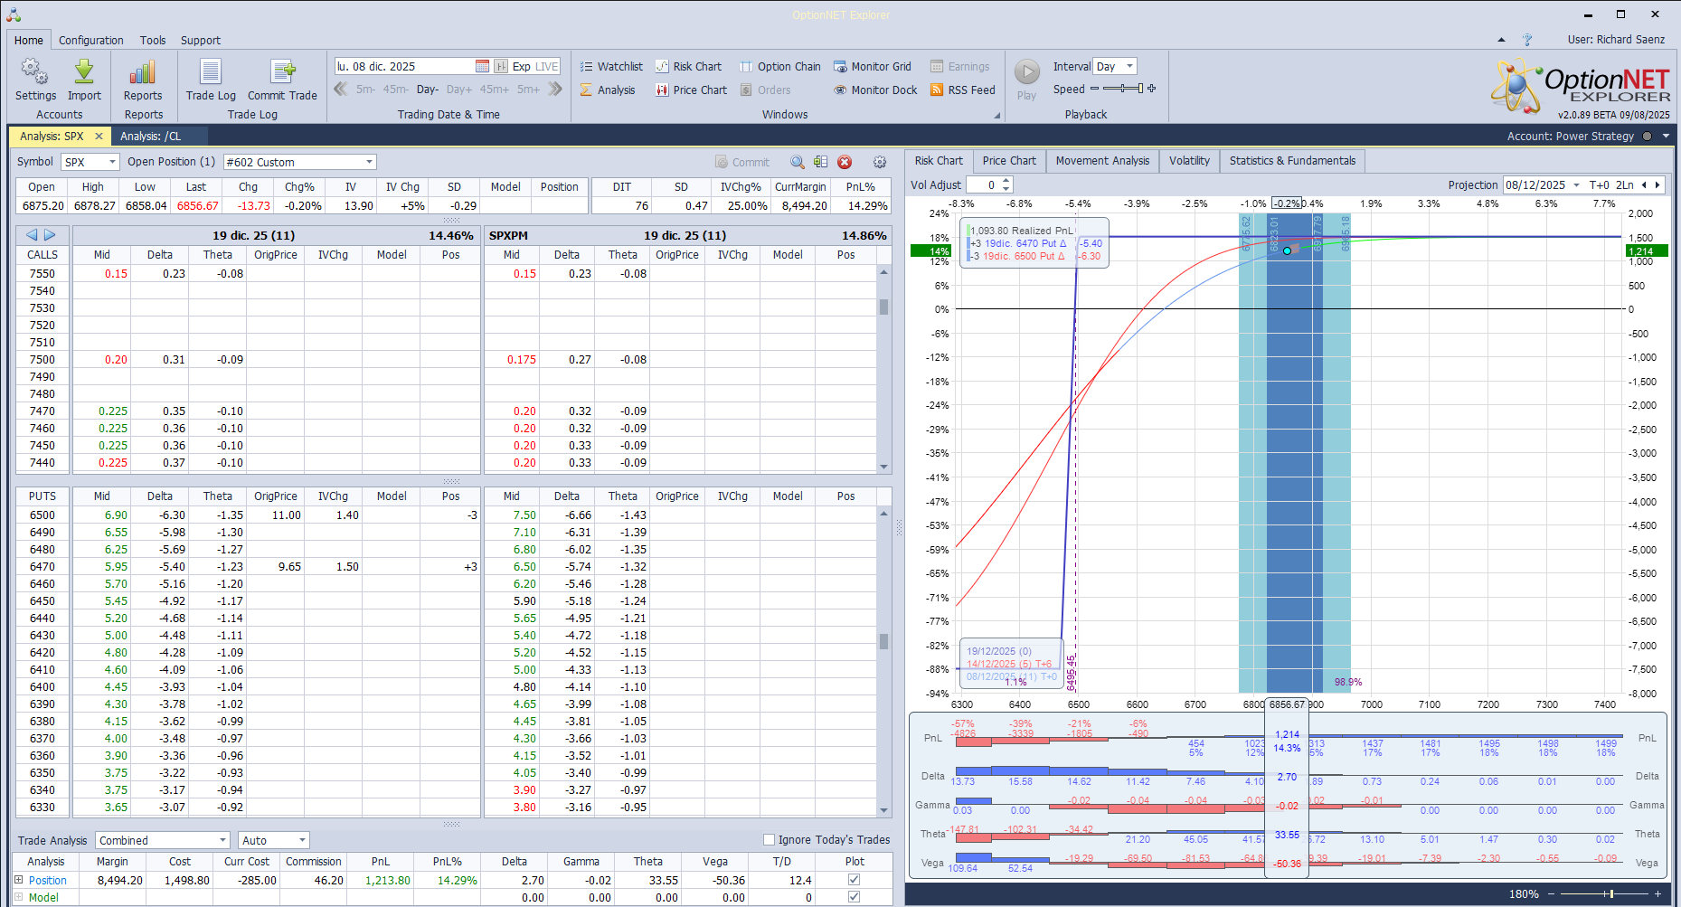This screenshot has width=1681, height=907.
Task: Switch to the Movement Analysis tab
Action: (x=1102, y=161)
